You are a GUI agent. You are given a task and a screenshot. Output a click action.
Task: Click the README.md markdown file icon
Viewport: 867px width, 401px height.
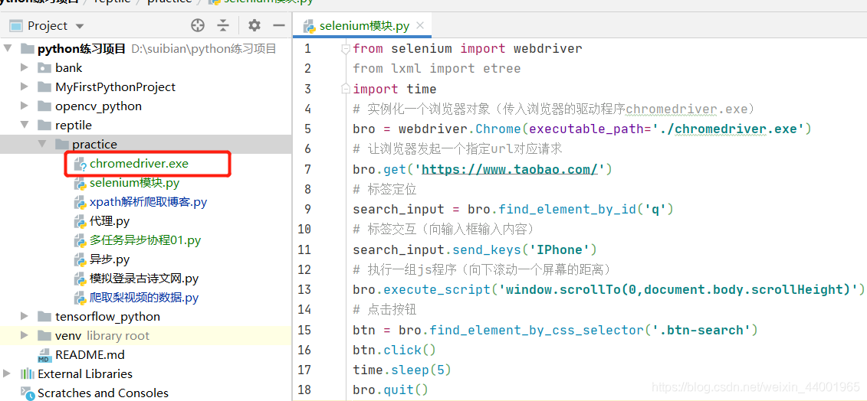44,354
